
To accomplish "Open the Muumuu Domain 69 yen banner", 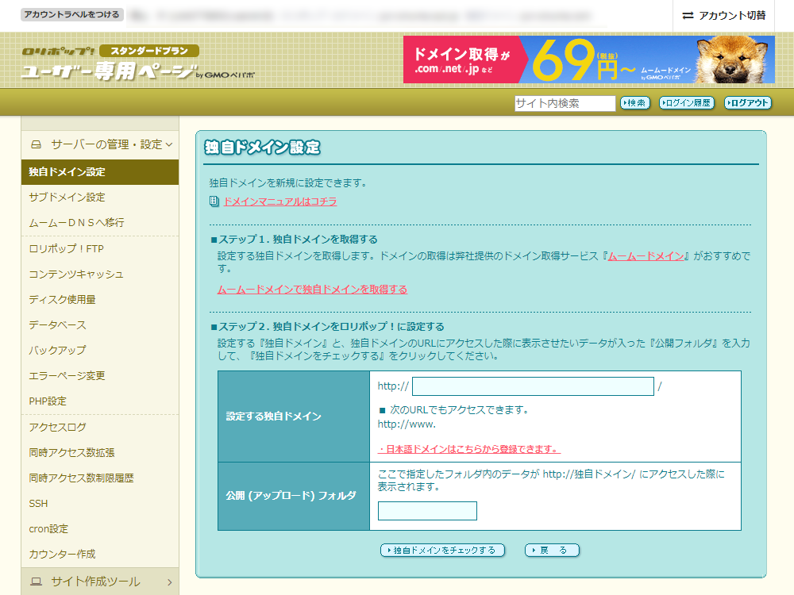I will (x=588, y=59).
